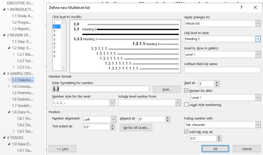The image size is (263, 155).
Task: Open the Number style for this level dropdown
Action: pyautogui.click(x=112, y=103)
